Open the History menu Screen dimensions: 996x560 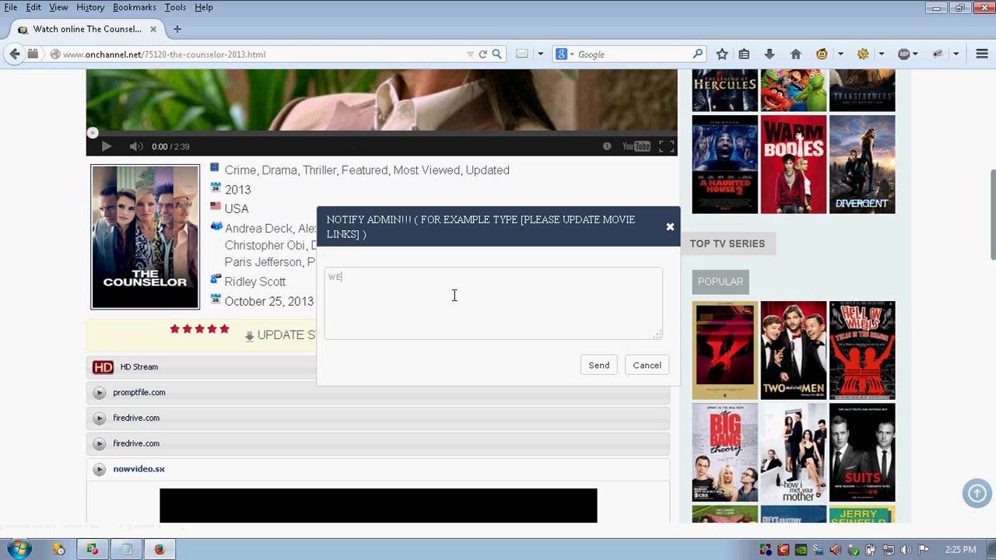click(x=90, y=7)
